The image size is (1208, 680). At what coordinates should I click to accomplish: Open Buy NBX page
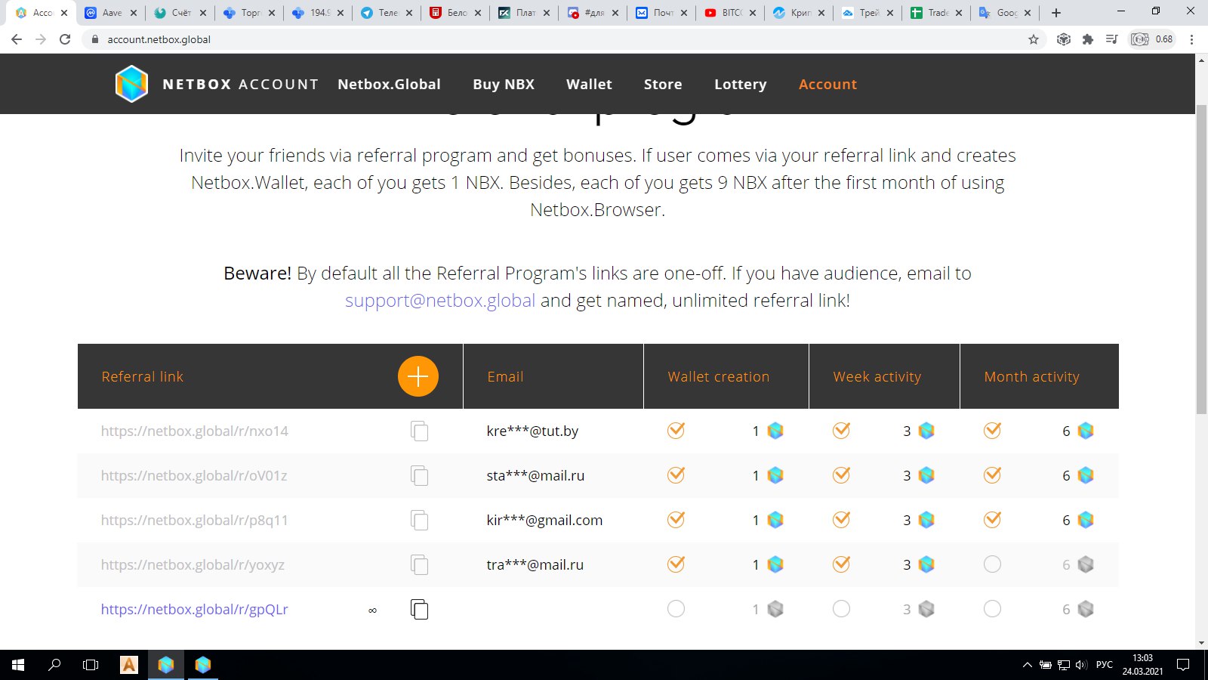504,84
